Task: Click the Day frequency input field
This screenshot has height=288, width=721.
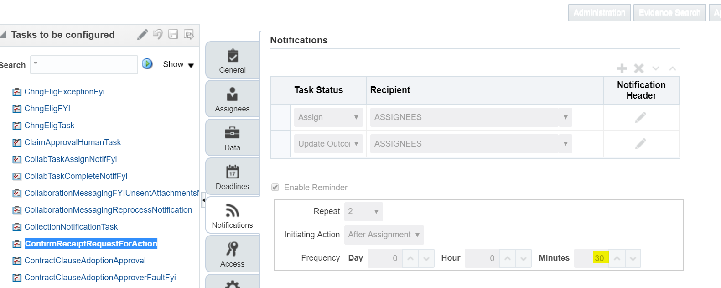Action: coord(385,258)
